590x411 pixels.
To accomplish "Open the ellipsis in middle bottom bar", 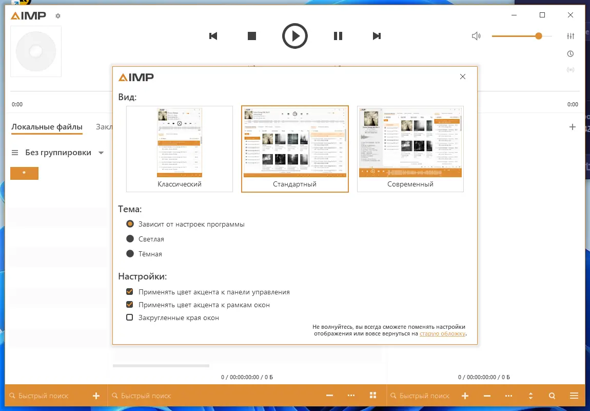I will click(x=351, y=396).
